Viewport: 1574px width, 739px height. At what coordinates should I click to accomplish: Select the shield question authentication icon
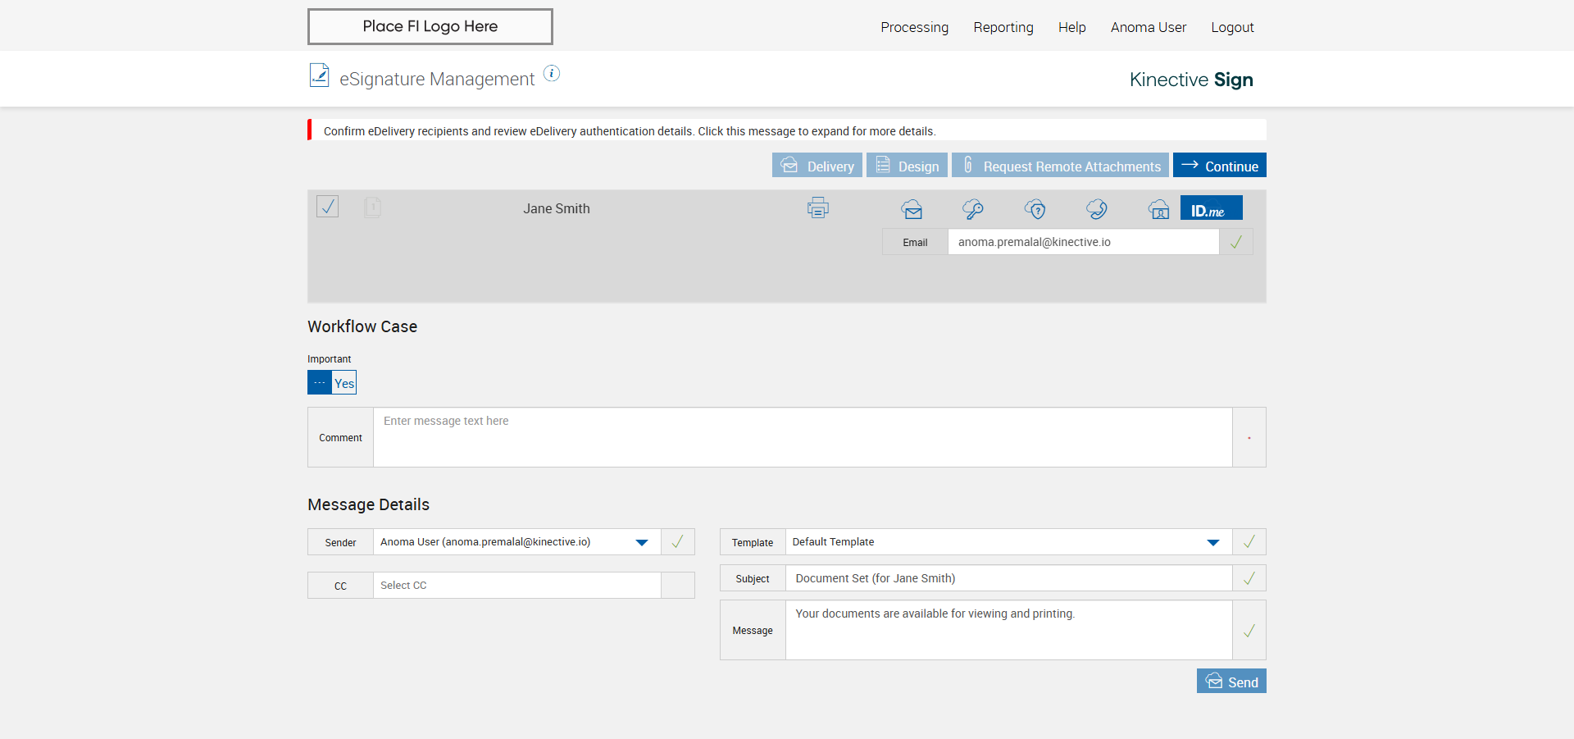[x=1035, y=209]
